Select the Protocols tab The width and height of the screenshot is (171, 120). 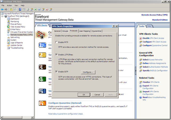[x=74, y=31]
